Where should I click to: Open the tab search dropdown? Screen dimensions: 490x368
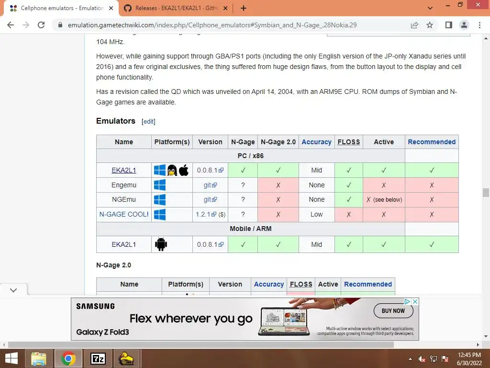[430, 8]
